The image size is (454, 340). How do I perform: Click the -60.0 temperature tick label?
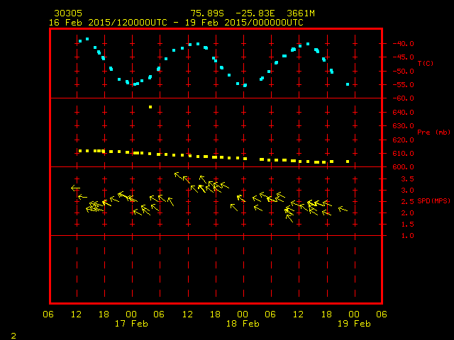(x=393, y=98)
